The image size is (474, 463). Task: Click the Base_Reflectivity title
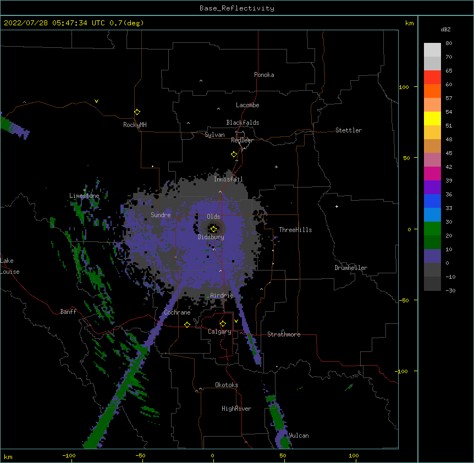point(237,8)
